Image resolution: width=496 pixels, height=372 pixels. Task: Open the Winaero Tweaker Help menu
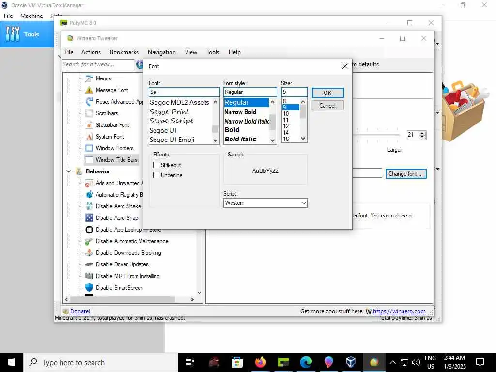(x=235, y=52)
